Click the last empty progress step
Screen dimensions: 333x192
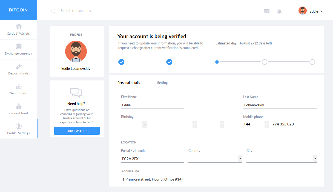pyautogui.click(x=312, y=62)
